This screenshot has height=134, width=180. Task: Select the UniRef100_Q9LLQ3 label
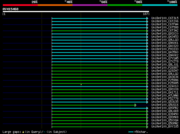165,40
